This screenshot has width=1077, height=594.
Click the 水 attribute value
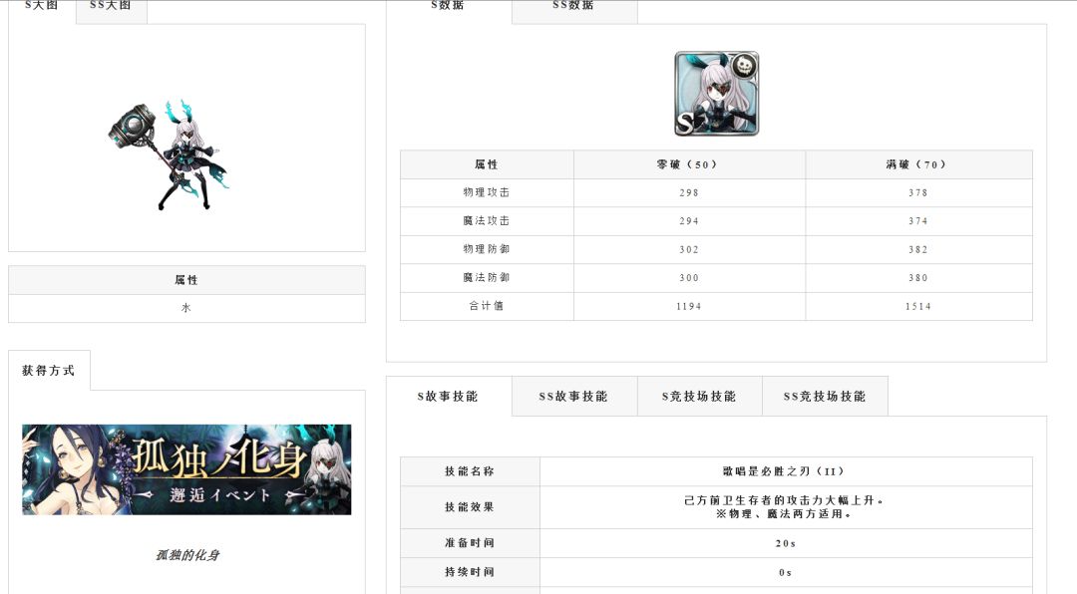pyautogui.click(x=186, y=308)
